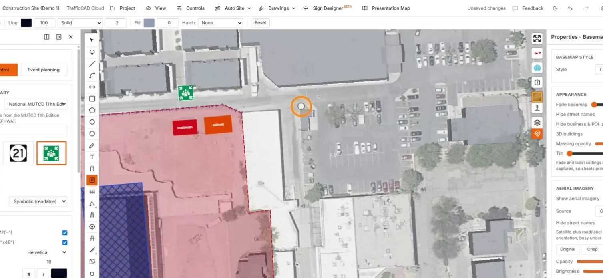Click the red rectangle label on map

coord(185,127)
